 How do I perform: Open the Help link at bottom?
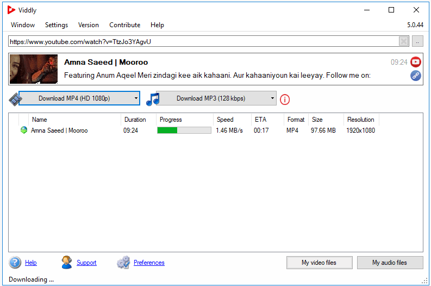point(31,263)
